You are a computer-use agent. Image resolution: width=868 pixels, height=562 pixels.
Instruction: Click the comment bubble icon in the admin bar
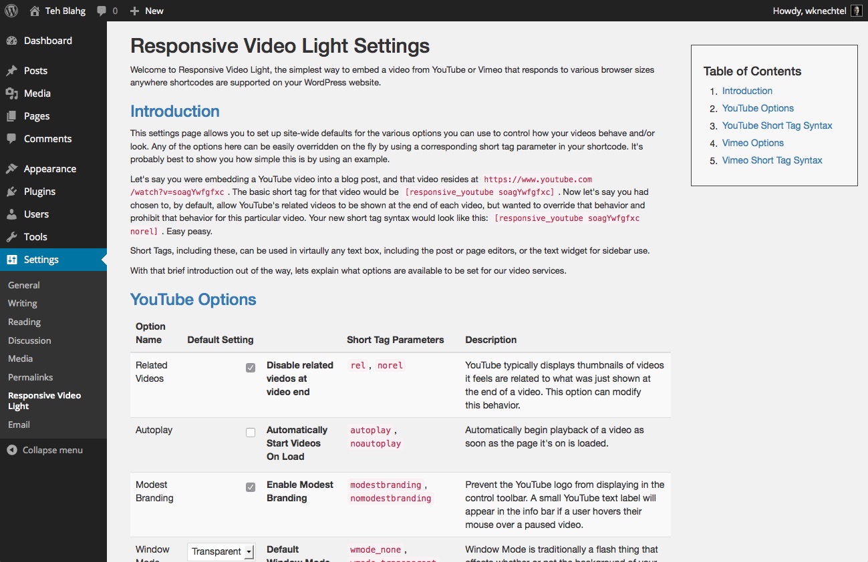[102, 11]
